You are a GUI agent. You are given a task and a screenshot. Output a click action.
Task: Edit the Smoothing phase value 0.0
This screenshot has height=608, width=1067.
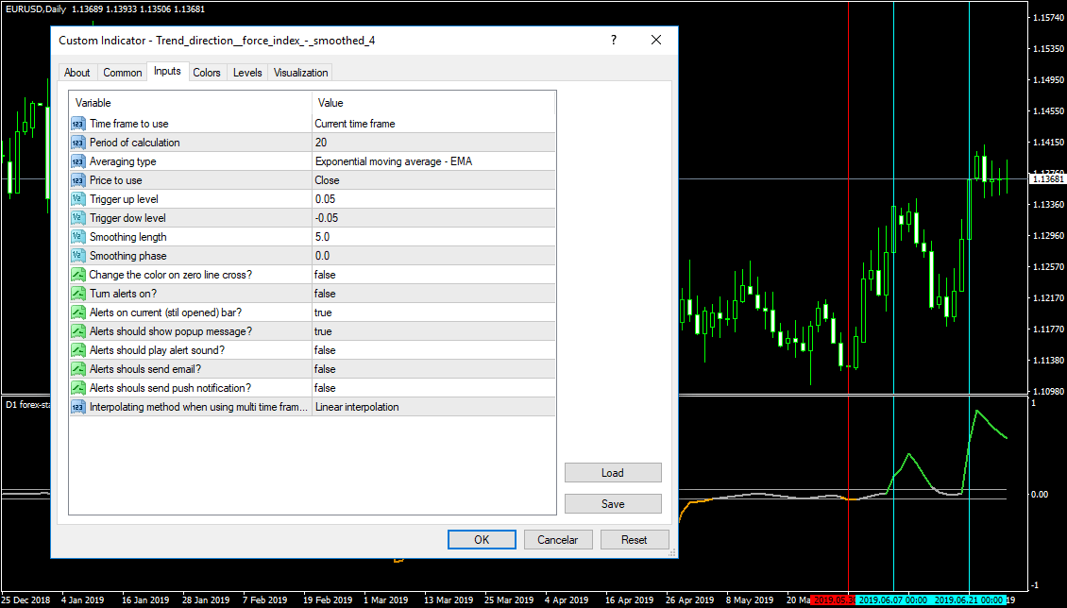(433, 256)
